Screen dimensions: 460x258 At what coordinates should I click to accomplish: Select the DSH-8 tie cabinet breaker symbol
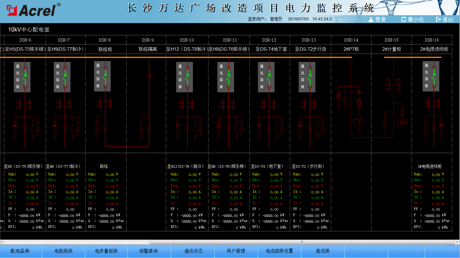(x=105, y=76)
